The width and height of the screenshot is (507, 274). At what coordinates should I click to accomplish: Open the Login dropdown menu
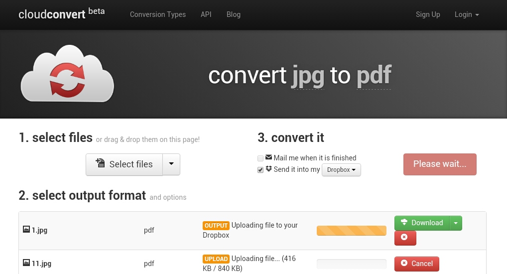[467, 14]
